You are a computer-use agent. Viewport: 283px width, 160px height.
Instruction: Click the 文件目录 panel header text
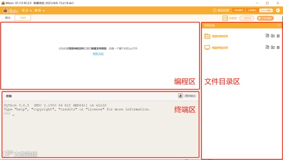(x=209, y=25)
